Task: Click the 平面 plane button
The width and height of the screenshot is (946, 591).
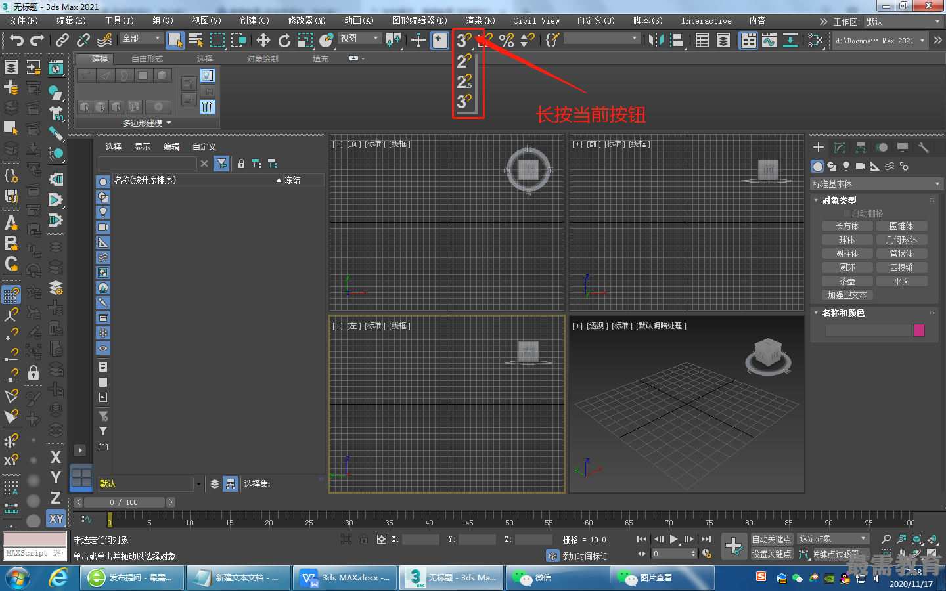Action: point(902,281)
